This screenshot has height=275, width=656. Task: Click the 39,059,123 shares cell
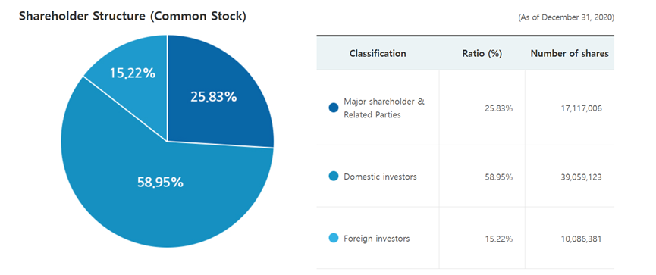(581, 177)
